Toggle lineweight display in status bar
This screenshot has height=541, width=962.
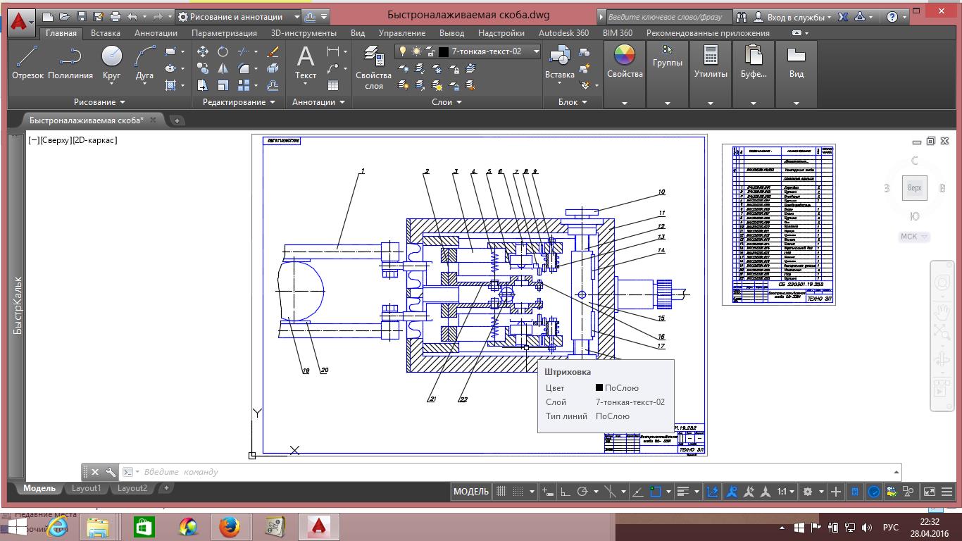coord(682,492)
